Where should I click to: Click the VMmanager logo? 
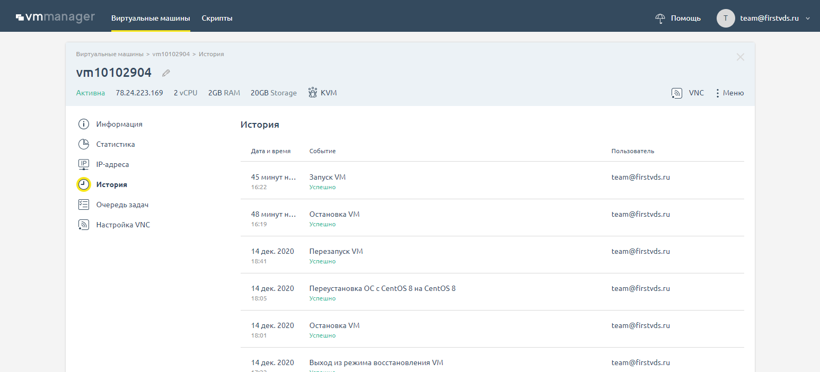(55, 17)
